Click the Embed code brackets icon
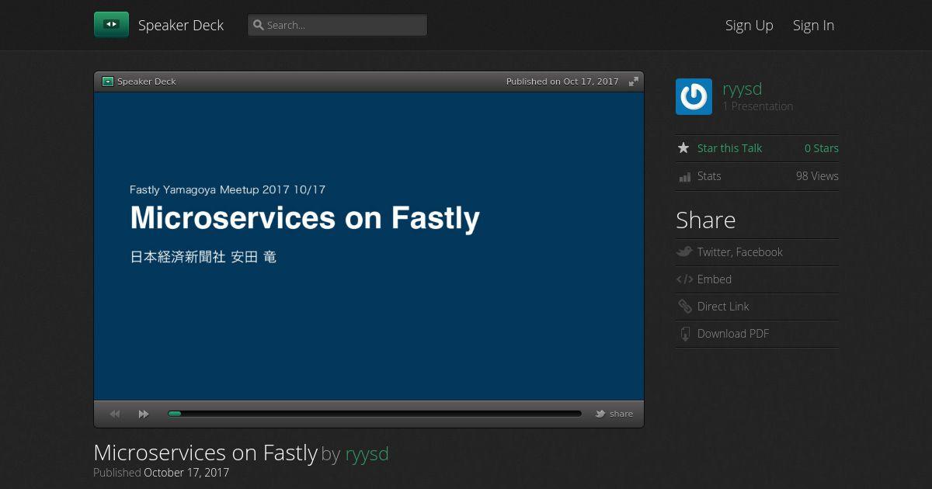Image resolution: width=932 pixels, height=489 pixels. coord(684,279)
